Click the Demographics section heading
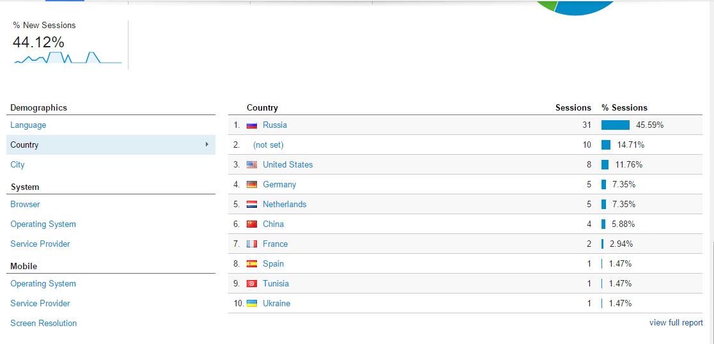Image resolution: width=714 pixels, height=344 pixels. click(x=39, y=107)
